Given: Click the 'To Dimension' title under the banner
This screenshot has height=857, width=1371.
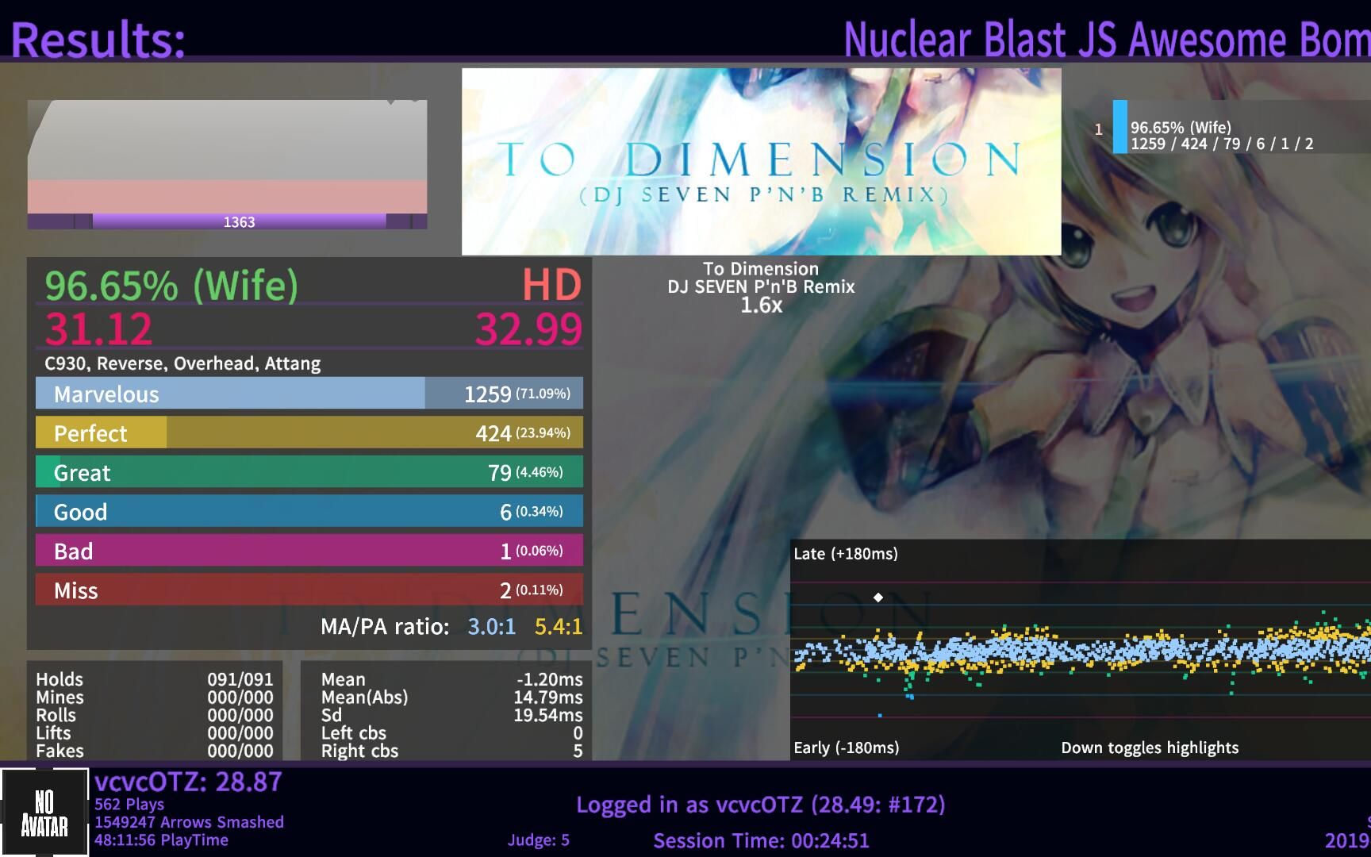Looking at the screenshot, I should click(761, 268).
